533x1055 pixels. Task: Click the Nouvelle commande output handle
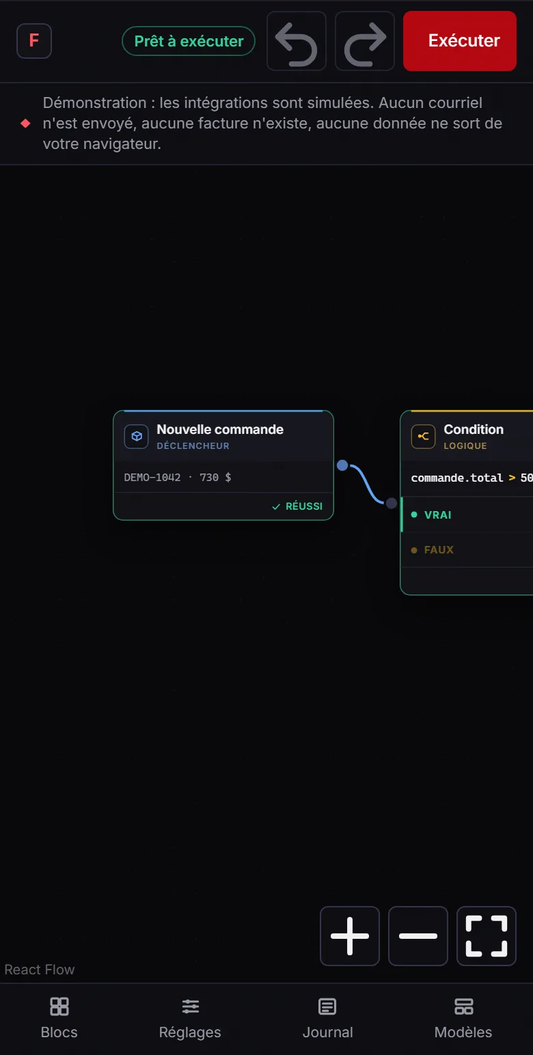click(342, 465)
